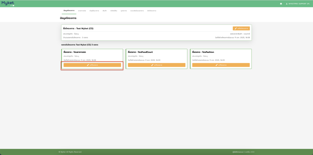The height and width of the screenshot is (155, 313).
Task: Click the ชื่อตลาด : โซนFoodCourt title
Action: tap(140, 52)
